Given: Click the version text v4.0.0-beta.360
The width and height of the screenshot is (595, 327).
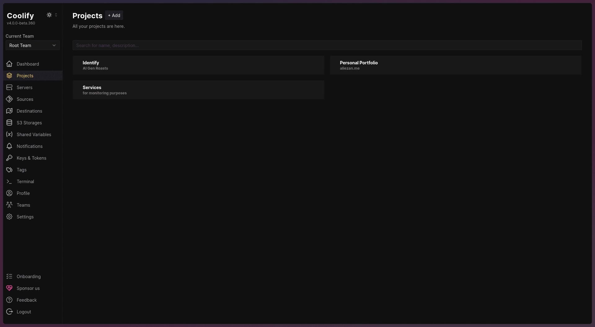Looking at the screenshot, I should pyautogui.click(x=21, y=23).
